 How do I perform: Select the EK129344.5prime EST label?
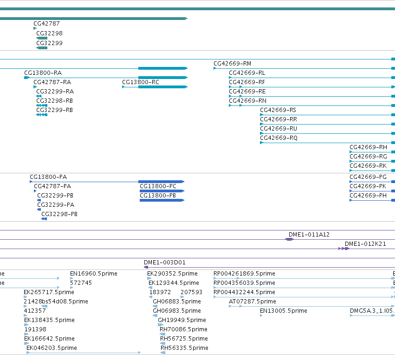click(174, 283)
